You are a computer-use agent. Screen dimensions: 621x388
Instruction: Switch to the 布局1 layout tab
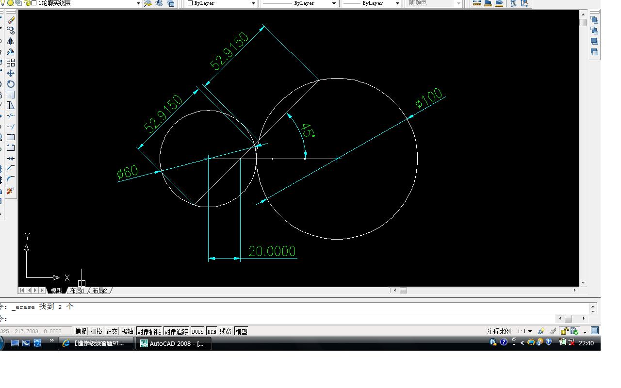coord(77,291)
